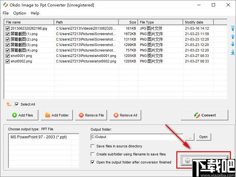
Task: Browse output folder with ... button
Action: pos(190,137)
